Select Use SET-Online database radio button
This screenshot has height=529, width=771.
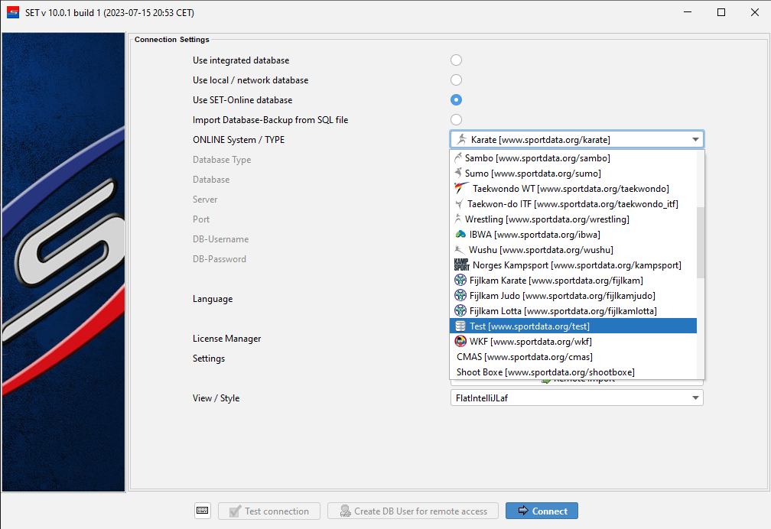pyautogui.click(x=457, y=100)
